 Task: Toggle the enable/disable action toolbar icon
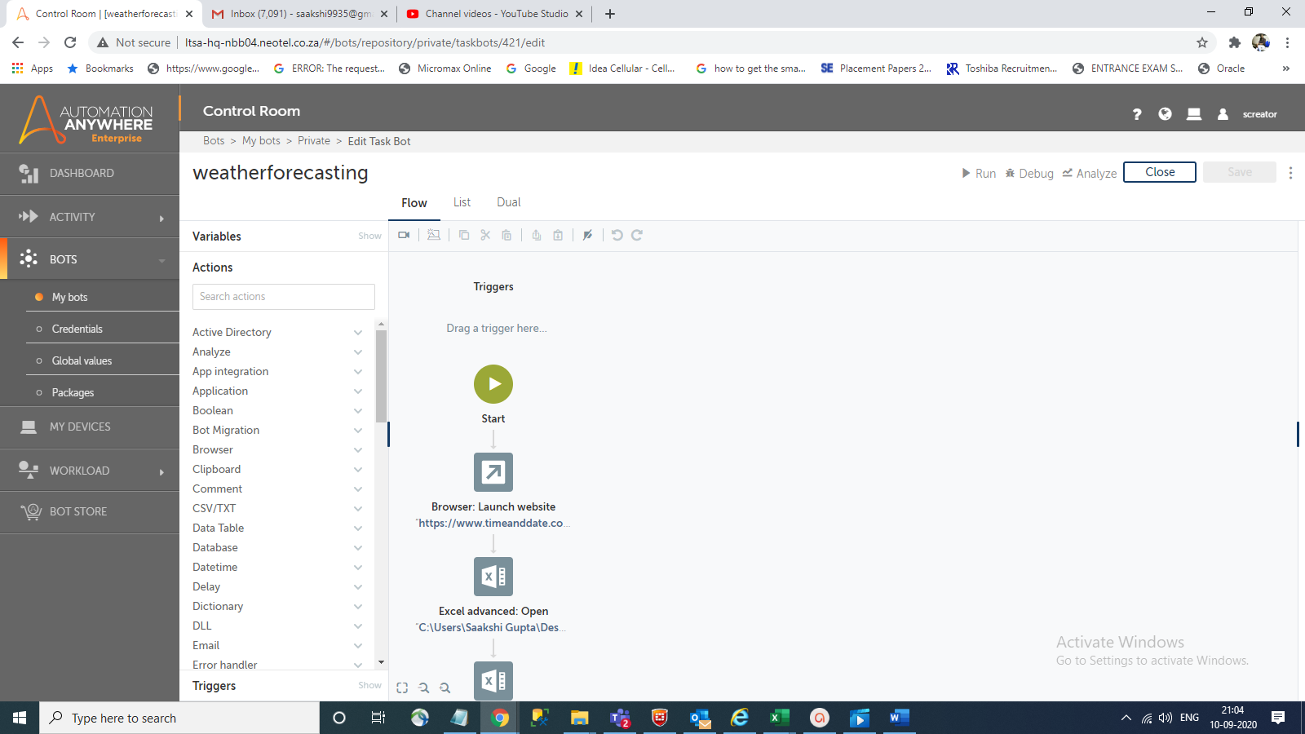tap(587, 235)
